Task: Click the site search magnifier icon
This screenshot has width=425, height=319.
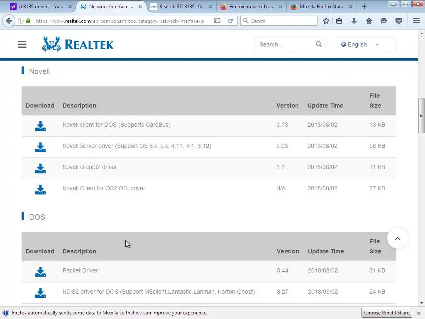Action: pos(319,44)
